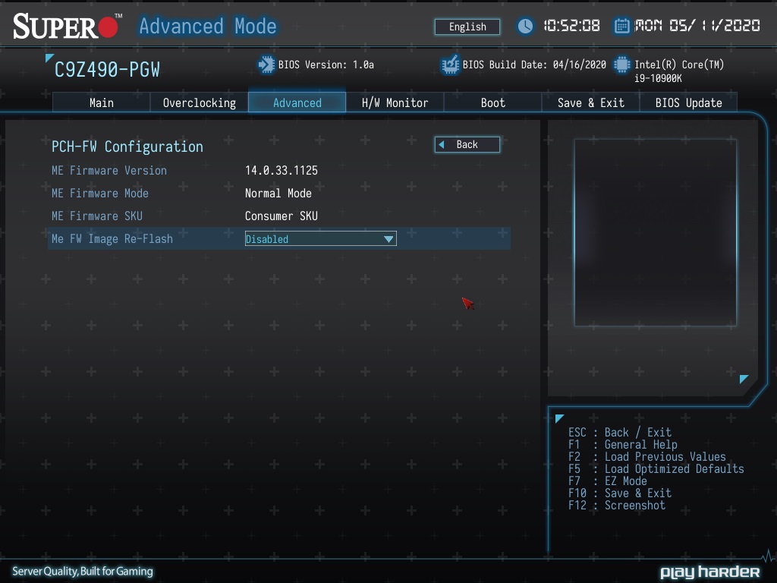Open the Save & Exit tab
777x583 pixels.
590,102
